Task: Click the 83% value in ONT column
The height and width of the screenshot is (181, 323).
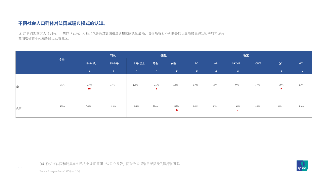Action: tap(257, 106)
